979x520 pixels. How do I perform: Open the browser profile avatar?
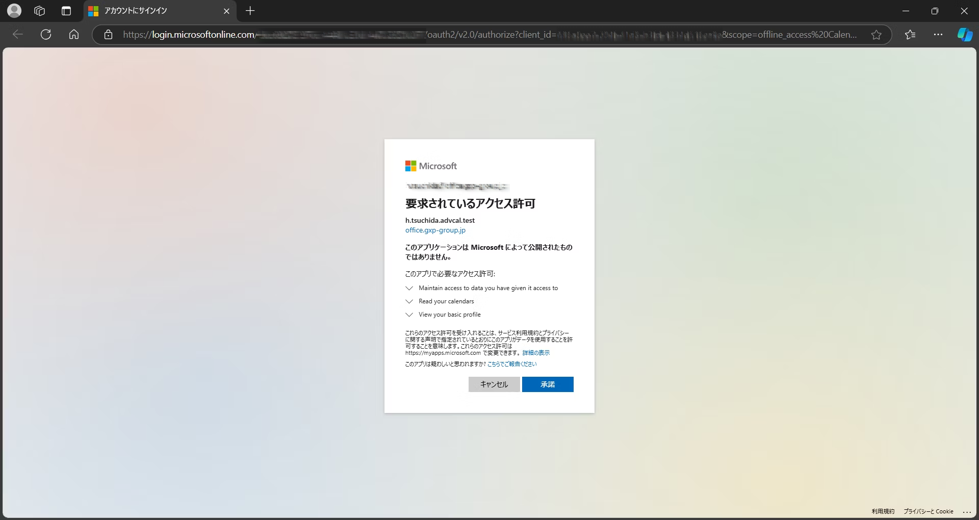pyautogui.click(x=14, y=11)
